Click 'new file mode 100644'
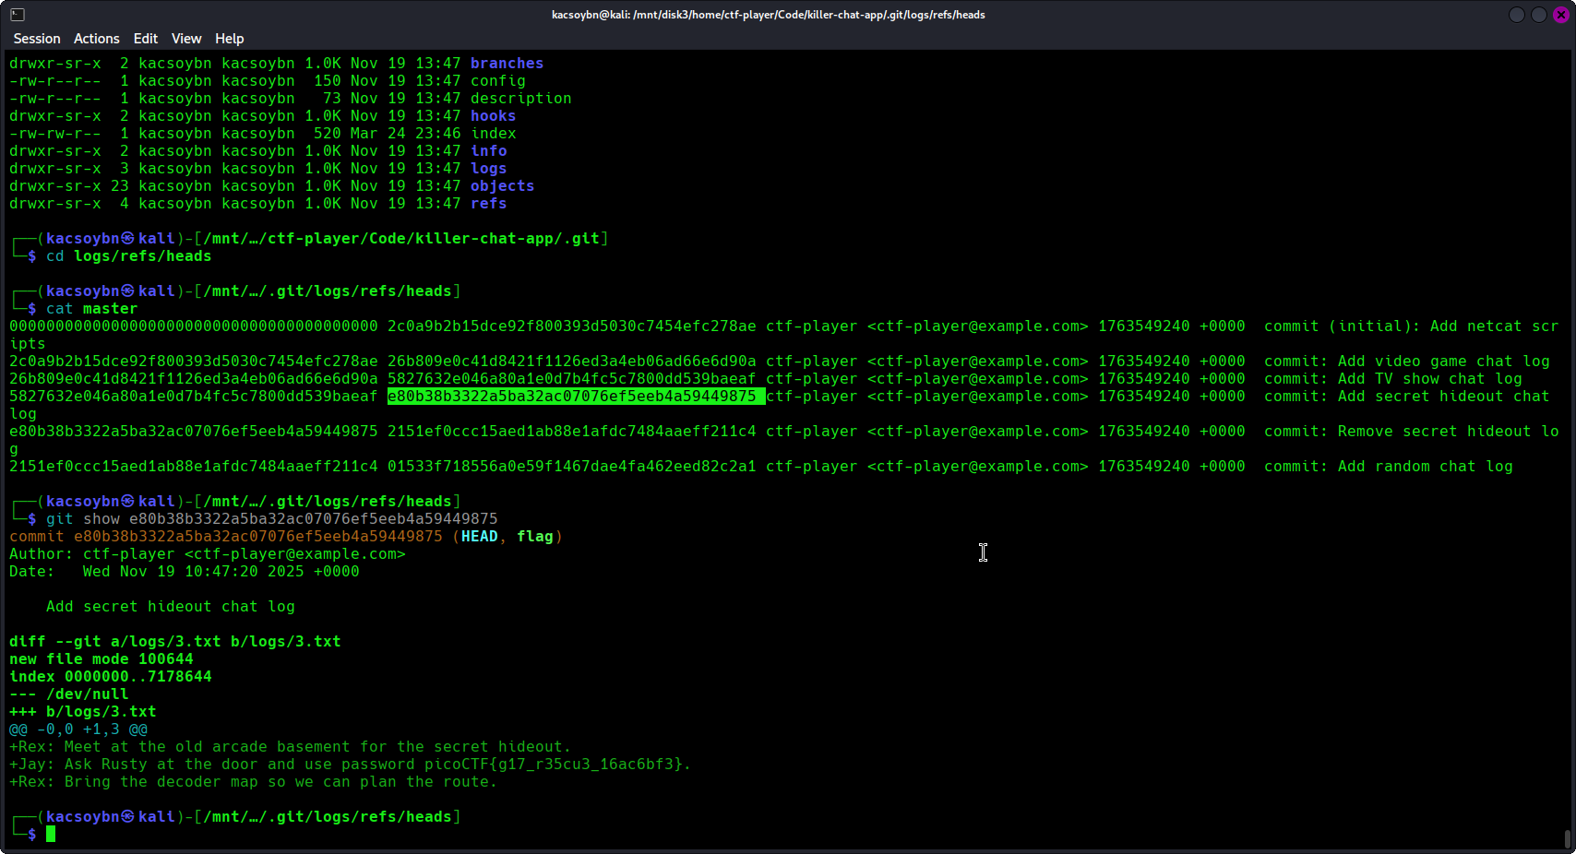1576x854 pixels. [x=101, y=659]
